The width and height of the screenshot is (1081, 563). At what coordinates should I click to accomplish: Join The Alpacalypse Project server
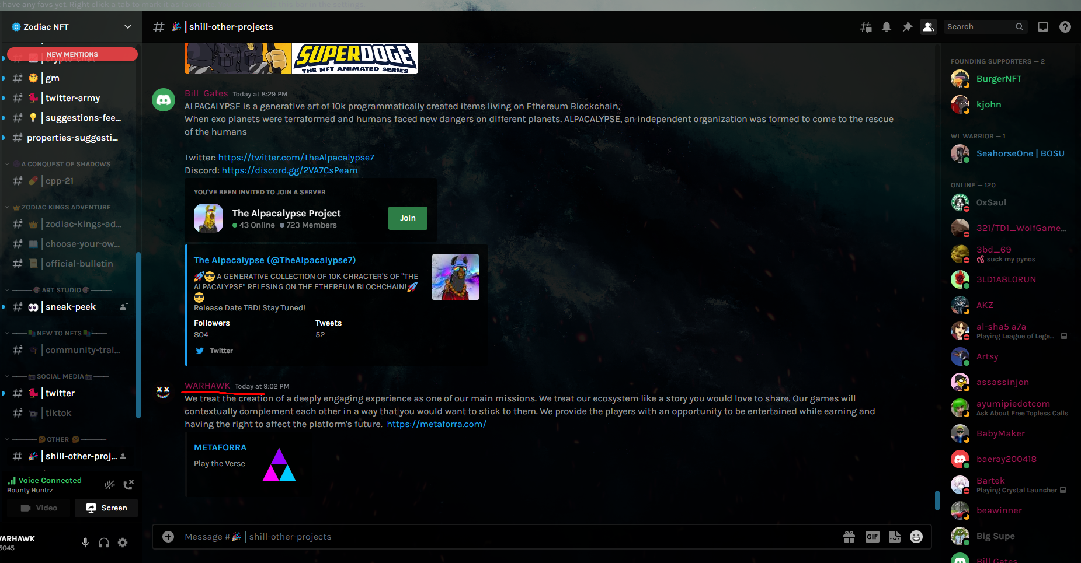coord(408,218)
